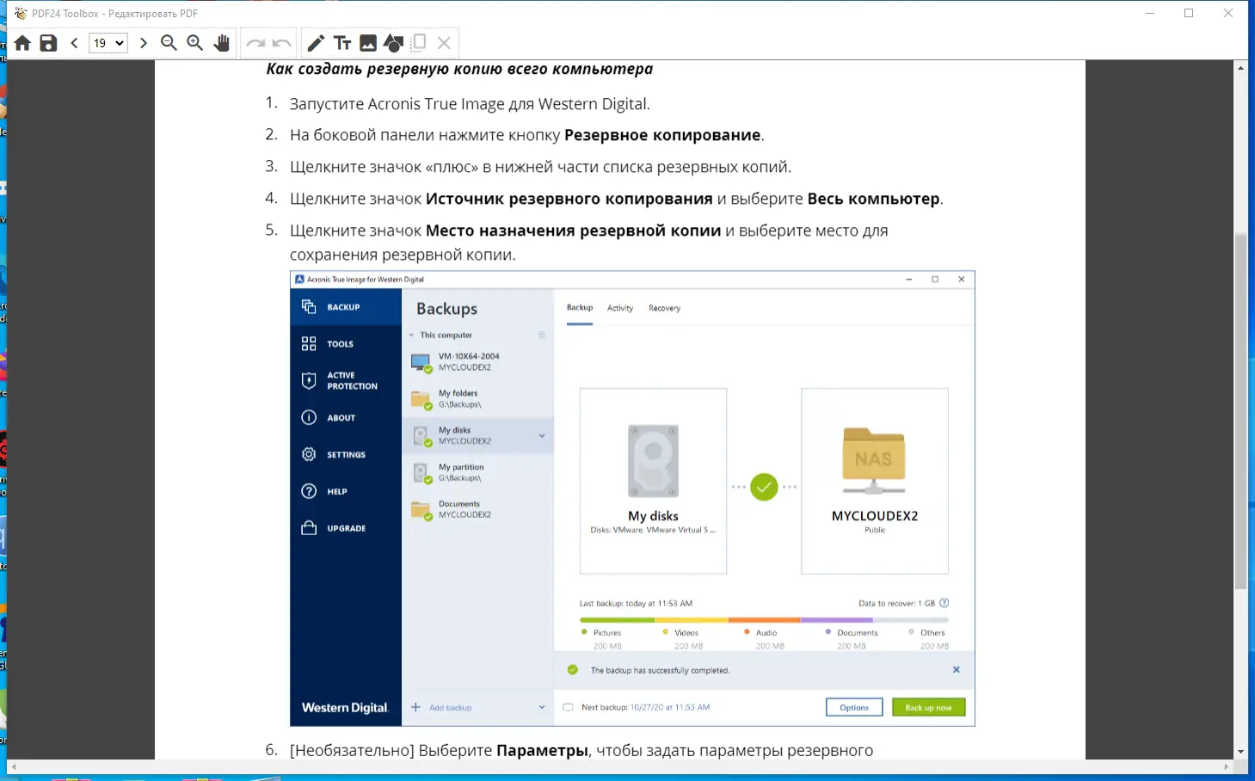1255x781 pixels.
Task: Click the HELP question mark icon
Action: 309,491
